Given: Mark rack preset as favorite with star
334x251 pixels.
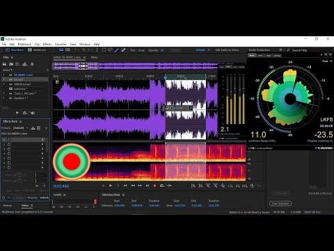Looking at the screenshot, I should coord(46,128).
